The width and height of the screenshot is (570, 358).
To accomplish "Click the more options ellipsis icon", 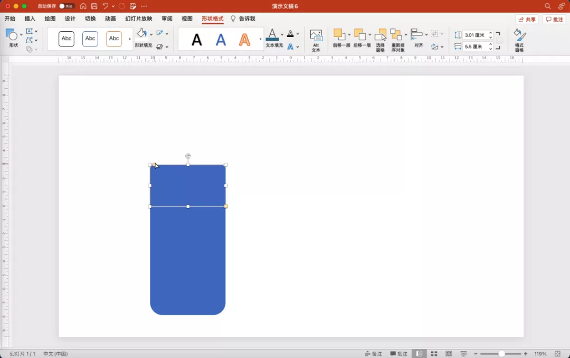I will pyautogui.click(x=144, y=6).
